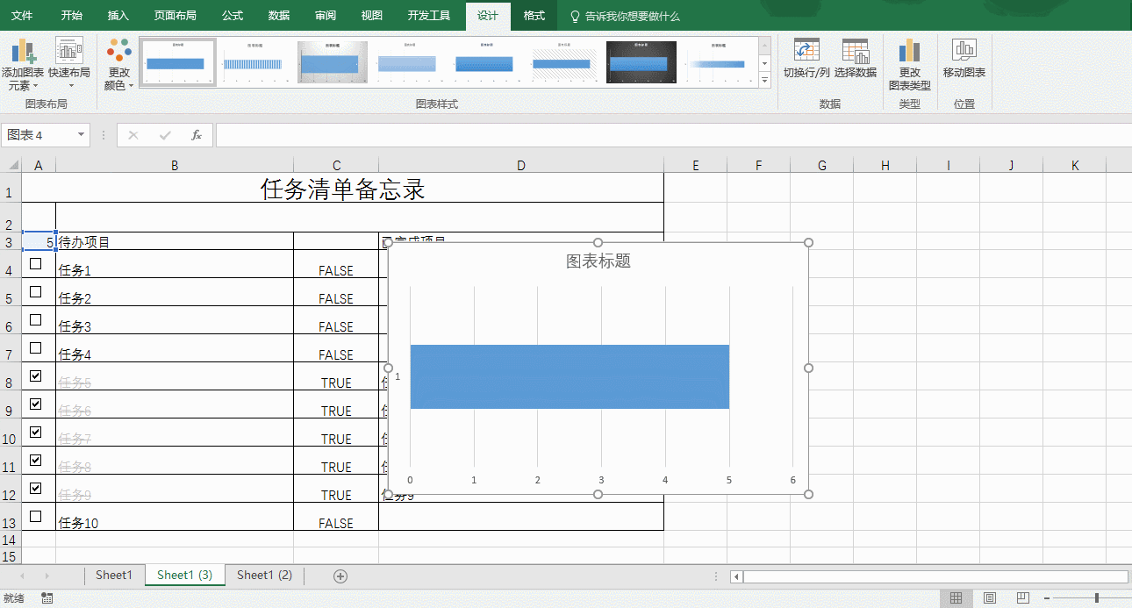Viewport: 1132px width, 608px height.
Task: Add a new sheet with plus button
Action: (x=340, y=576)
